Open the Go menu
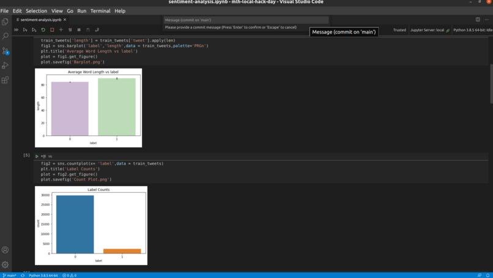 coord(70,10)
